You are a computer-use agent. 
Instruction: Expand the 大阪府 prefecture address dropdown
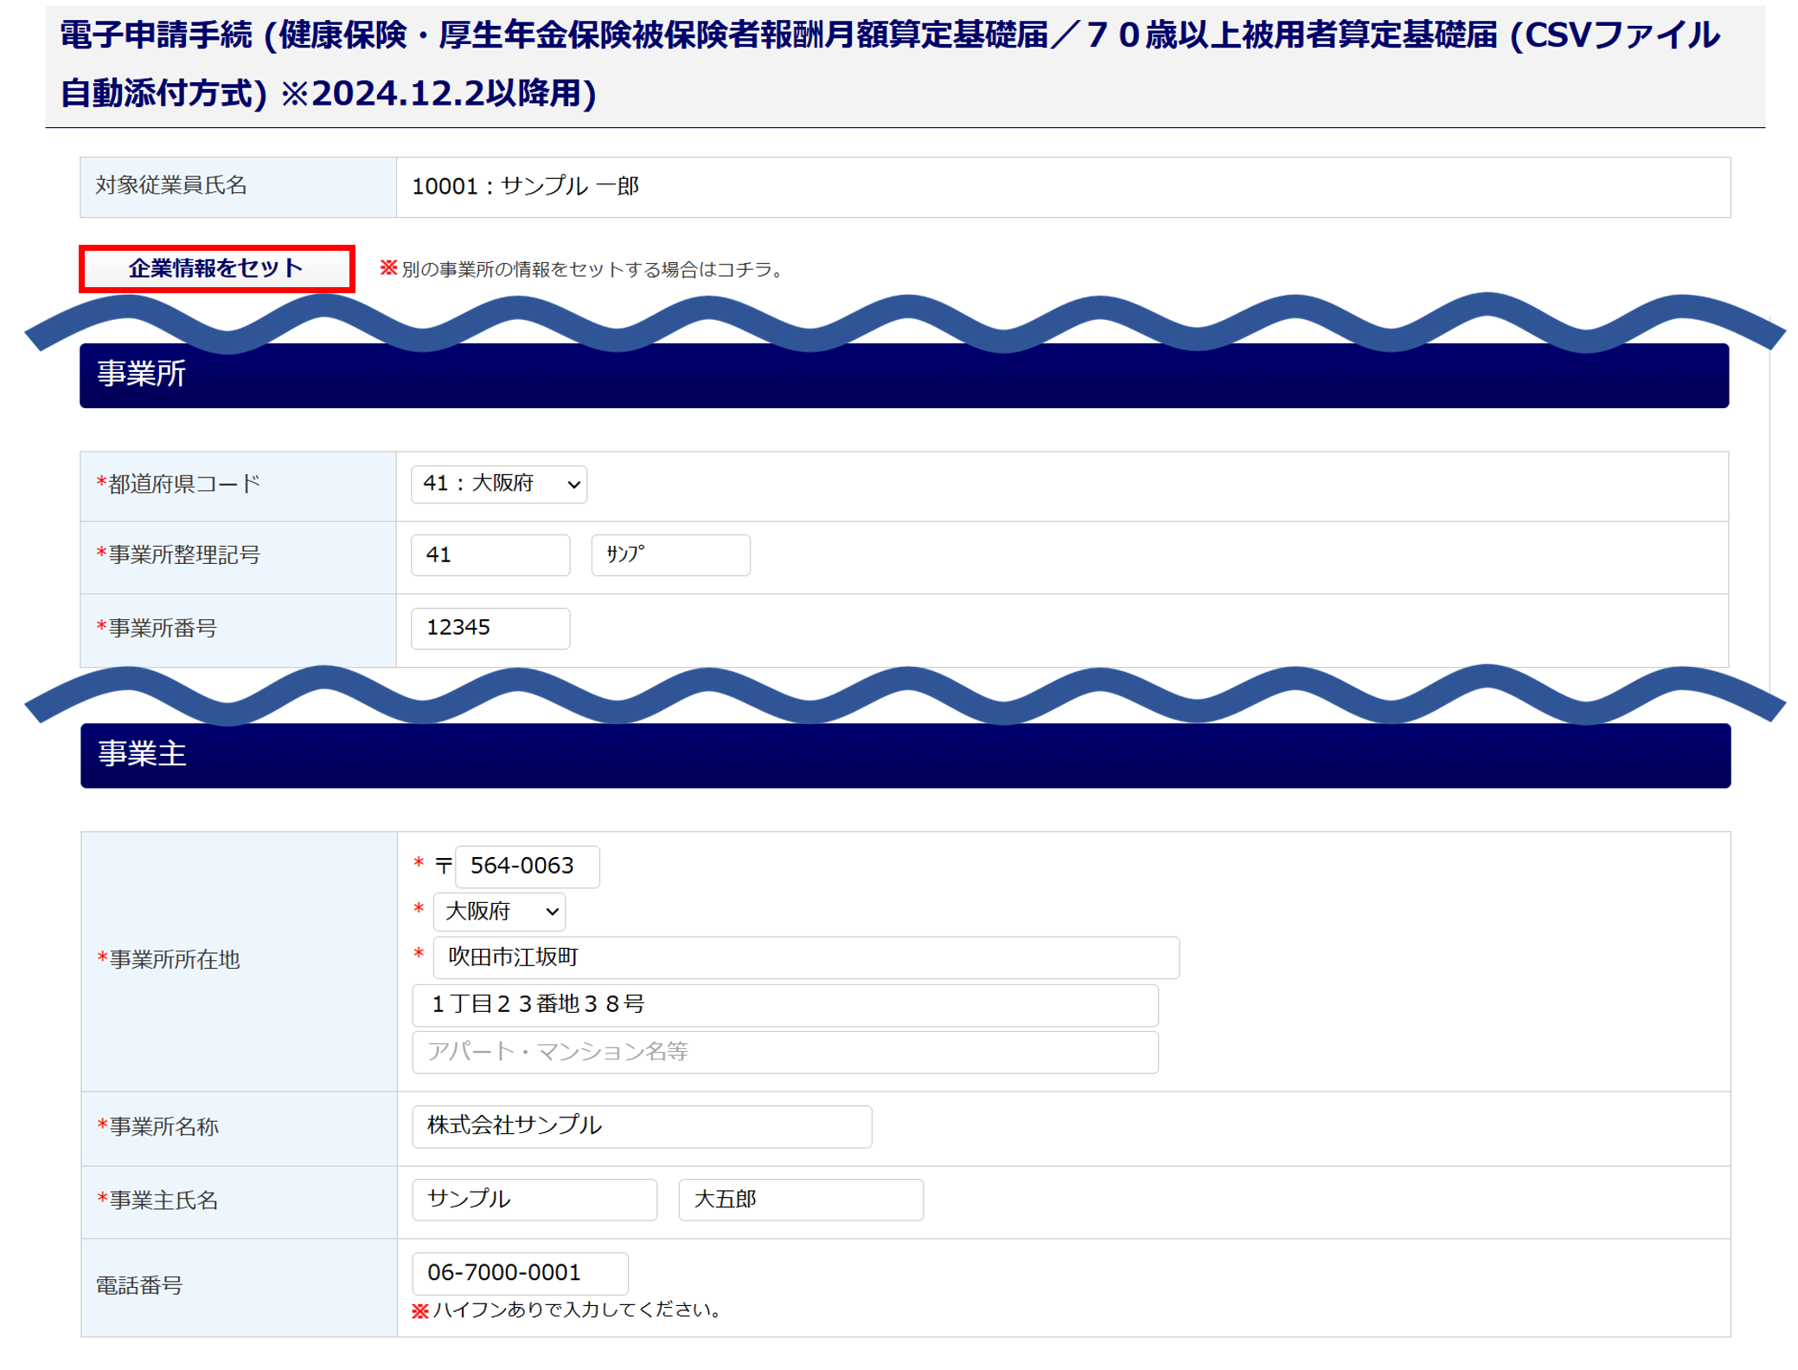coord(499,912)
